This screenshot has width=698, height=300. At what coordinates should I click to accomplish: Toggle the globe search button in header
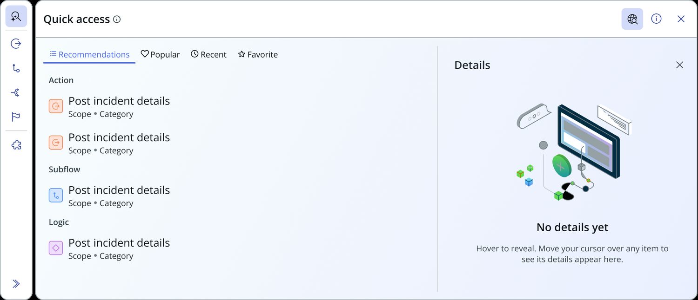coord(632,19)
